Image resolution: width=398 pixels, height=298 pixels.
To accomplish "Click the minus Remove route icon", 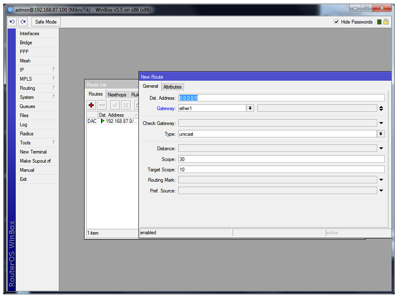I will [102, 106].
